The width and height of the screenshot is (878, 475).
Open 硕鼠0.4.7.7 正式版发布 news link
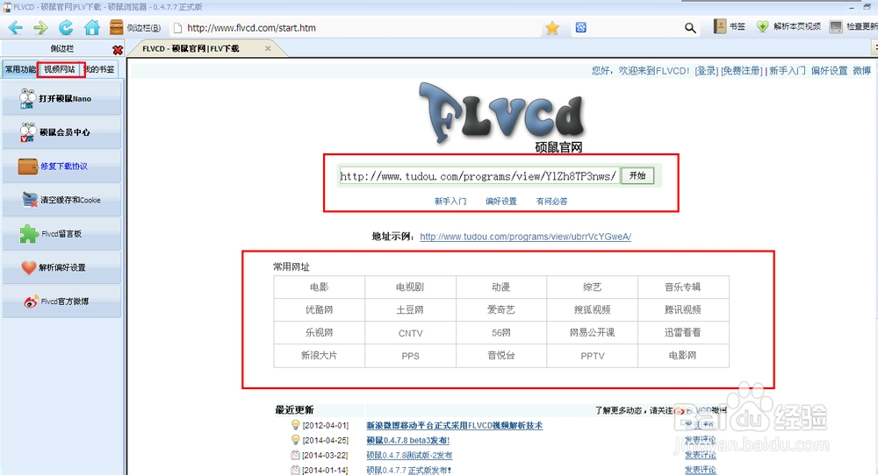pyautogui.click(x=409, y=470)
